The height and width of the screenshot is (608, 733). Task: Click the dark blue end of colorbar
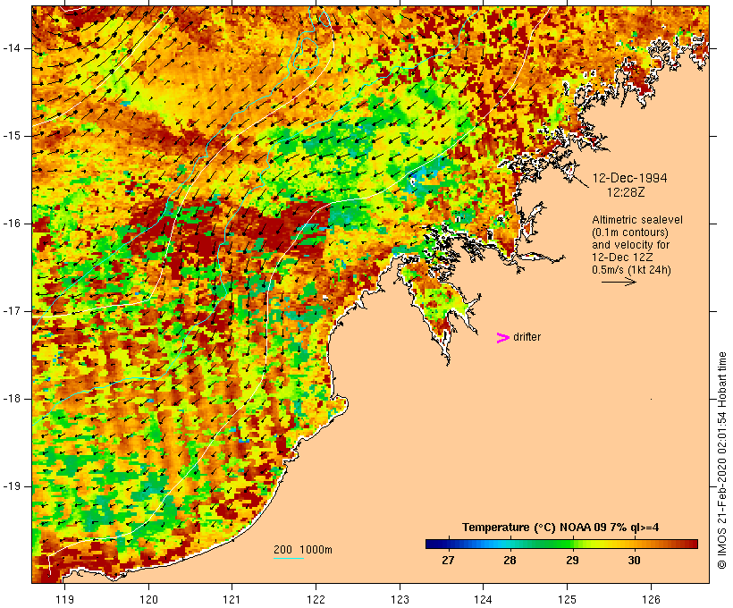click(433, 544)
